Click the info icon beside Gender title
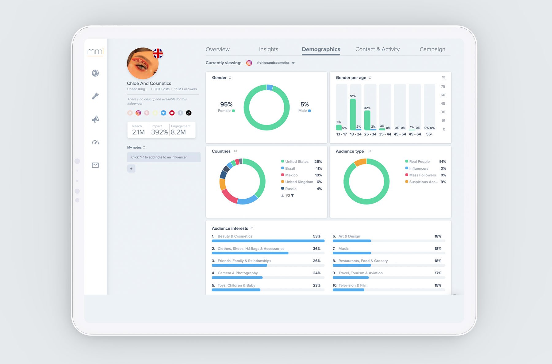Image resolution: width=552 pixels, height=364 pixels. (x=230, y=78)
